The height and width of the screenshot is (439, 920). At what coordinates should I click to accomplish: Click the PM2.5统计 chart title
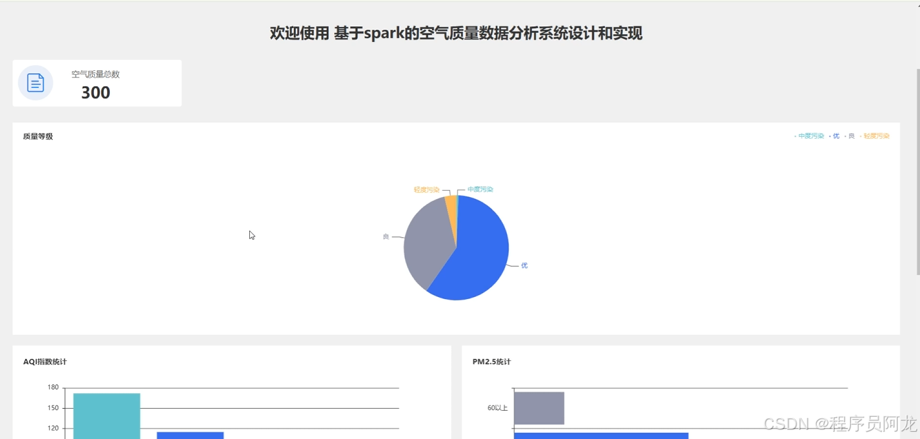coord(491,362)
